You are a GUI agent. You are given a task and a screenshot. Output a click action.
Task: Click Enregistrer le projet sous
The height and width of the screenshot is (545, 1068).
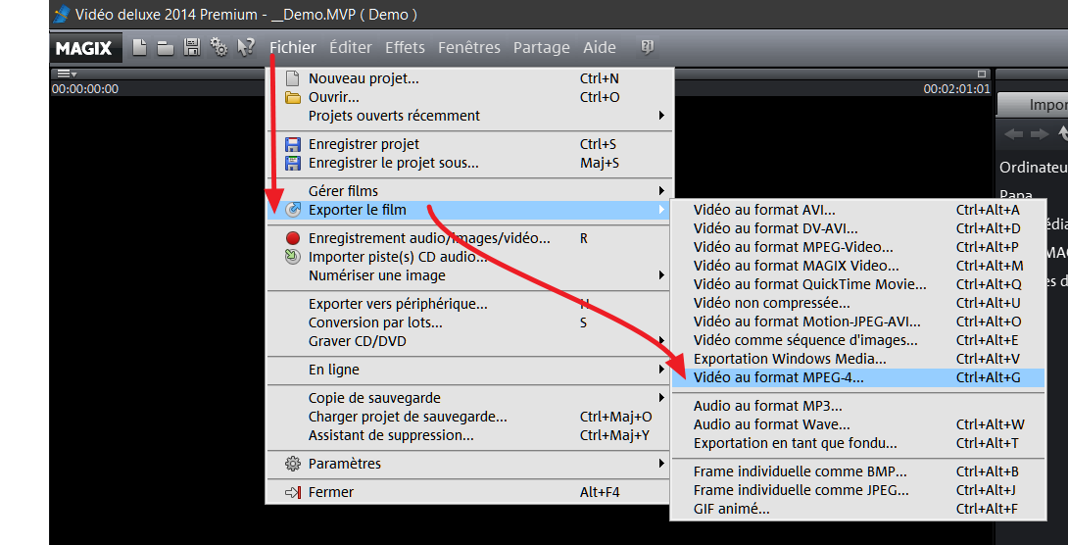pos(393,163)
